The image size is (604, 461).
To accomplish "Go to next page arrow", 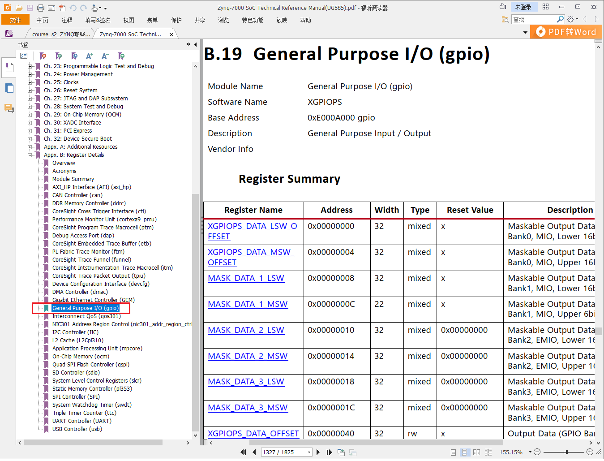I will pyautogui.click(x=318, y=452).
